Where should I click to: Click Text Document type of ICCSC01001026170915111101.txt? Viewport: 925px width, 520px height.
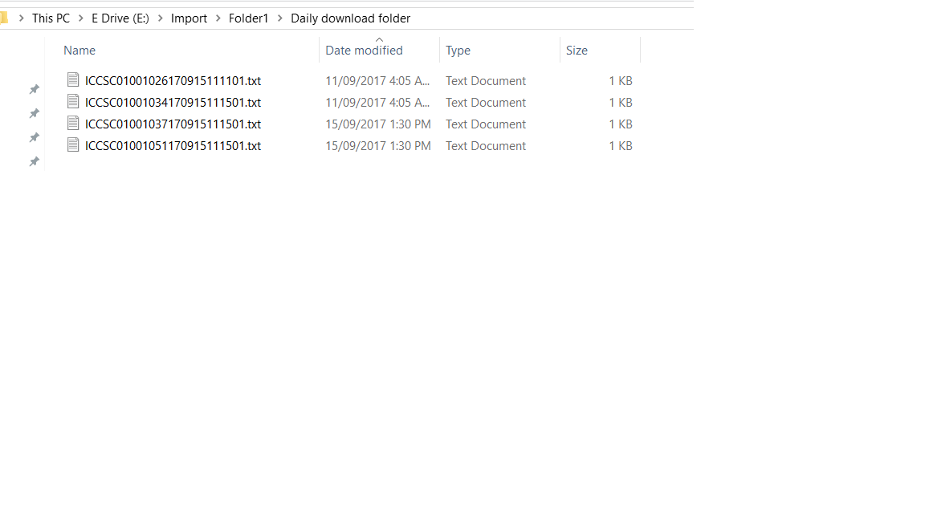tap(486, 81)
